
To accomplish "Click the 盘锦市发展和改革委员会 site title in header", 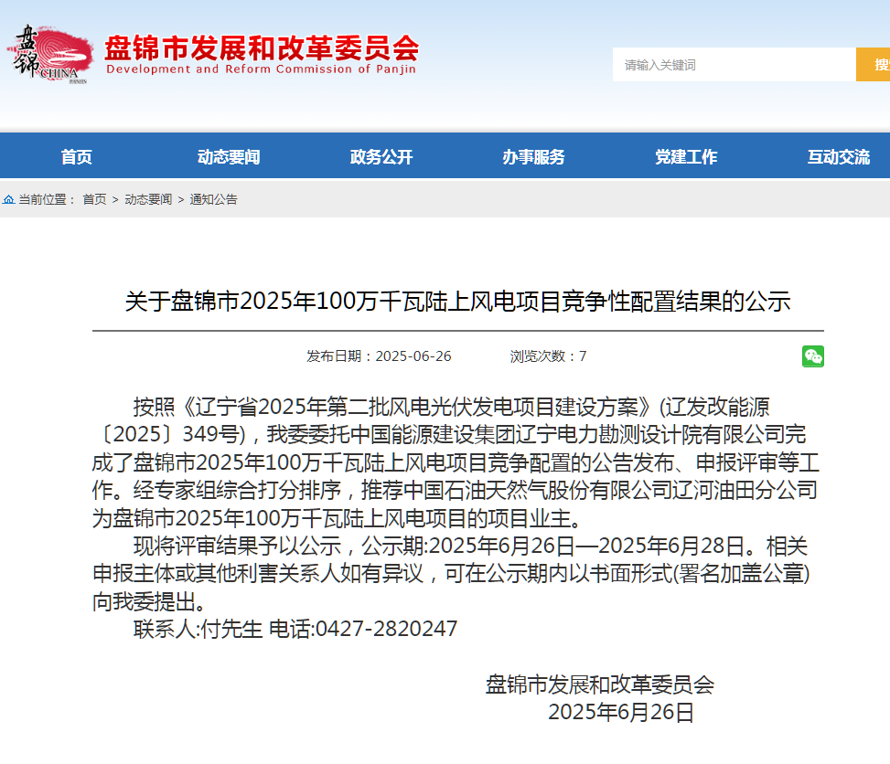I will coord(262,48).
